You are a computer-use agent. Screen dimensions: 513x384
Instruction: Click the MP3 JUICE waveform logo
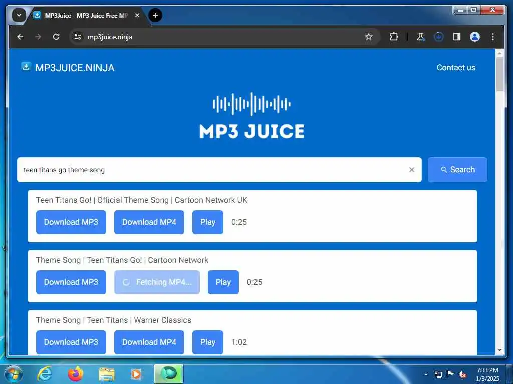coord(251,116)
